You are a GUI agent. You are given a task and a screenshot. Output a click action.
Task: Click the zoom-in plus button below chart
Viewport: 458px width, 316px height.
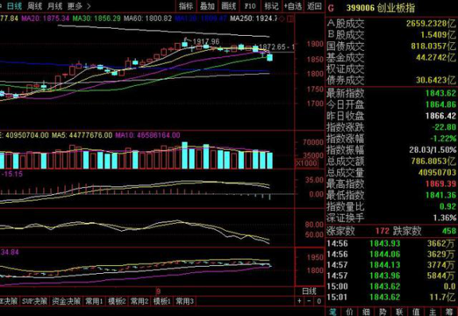pyautogui.click(x=300, y=301)
